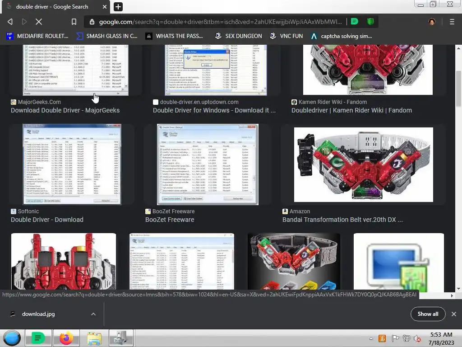Open the download.jpg downloaded file
The width and height of the screenshot is (462, 347).
(x=38, y=314)
